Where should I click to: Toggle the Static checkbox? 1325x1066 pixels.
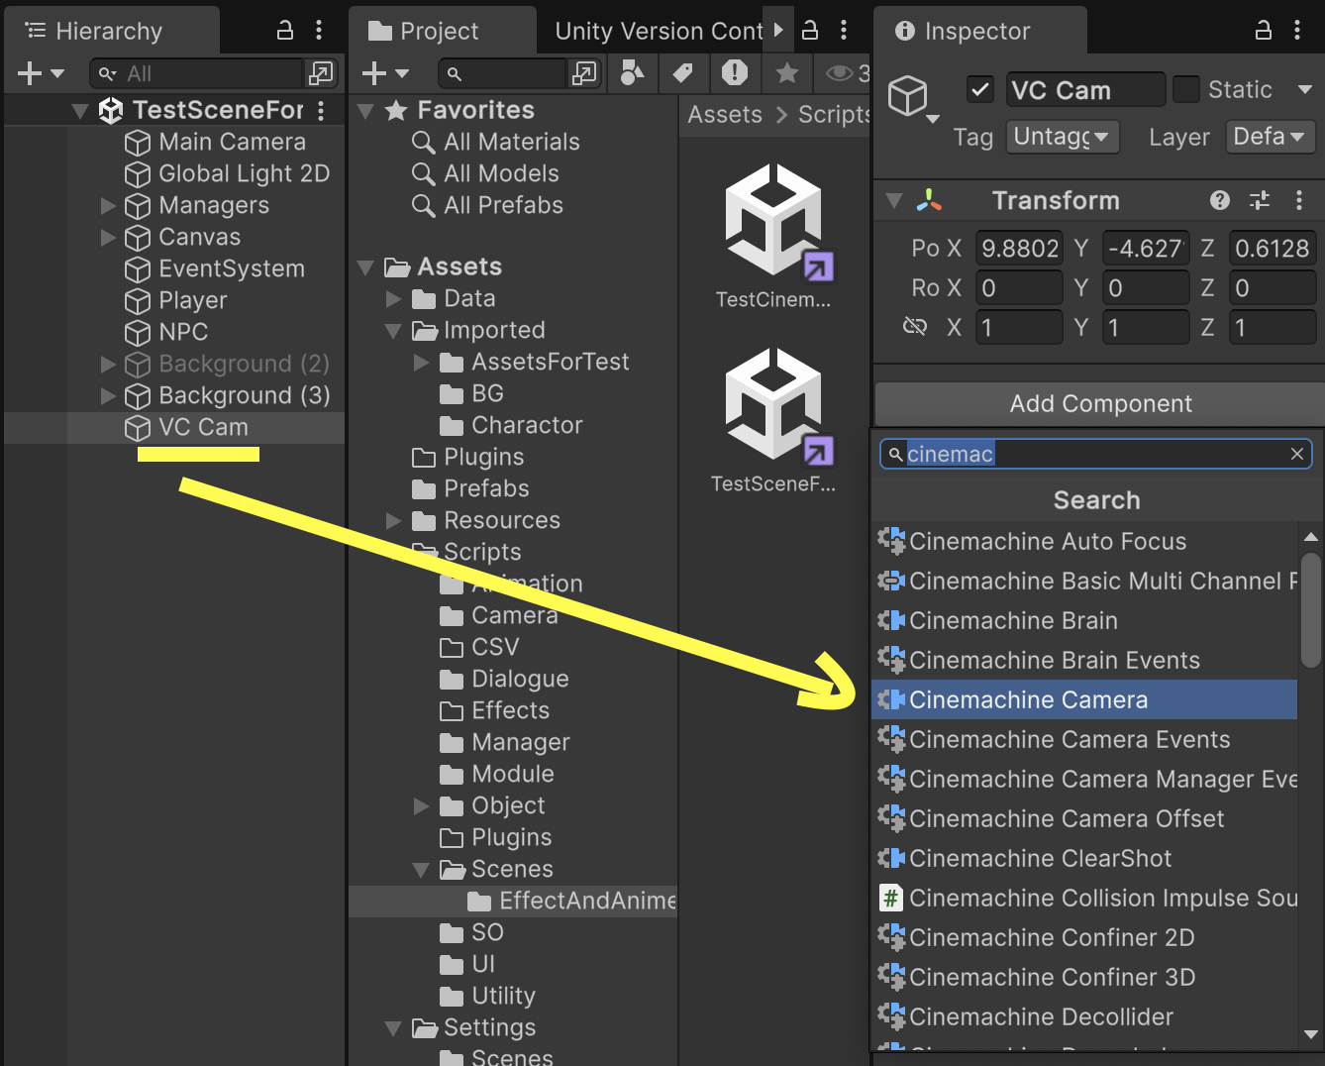(x=1185, y=89)
